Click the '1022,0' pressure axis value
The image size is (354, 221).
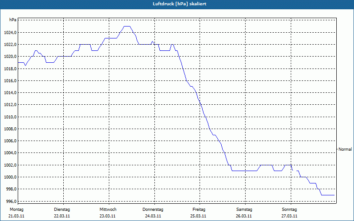[x=10, y=45]
